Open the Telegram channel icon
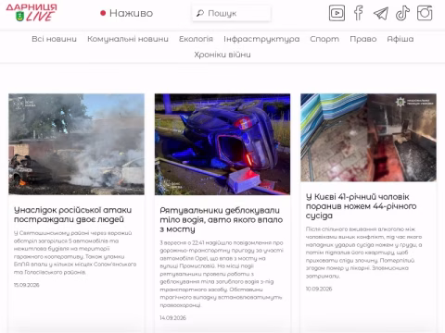This screenshot has height=333, width=445. tap(381, 14)
